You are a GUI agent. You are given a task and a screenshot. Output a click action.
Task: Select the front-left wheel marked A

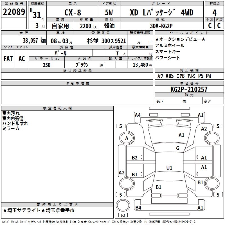point(127,138)
